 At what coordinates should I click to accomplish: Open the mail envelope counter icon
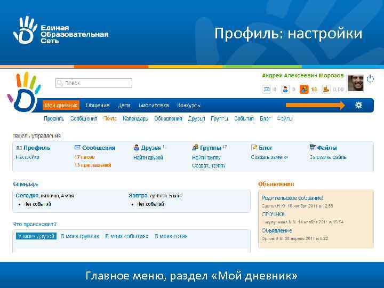pos(267,90)
